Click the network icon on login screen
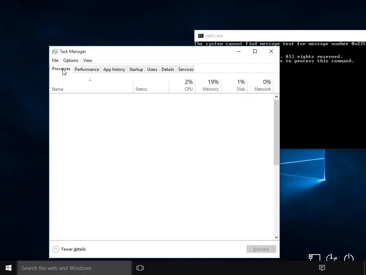Viewport: 366px width, 275px height. coord(314,257)
